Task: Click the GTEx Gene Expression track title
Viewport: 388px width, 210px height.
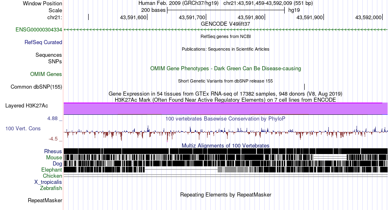Action: point(225,94)
